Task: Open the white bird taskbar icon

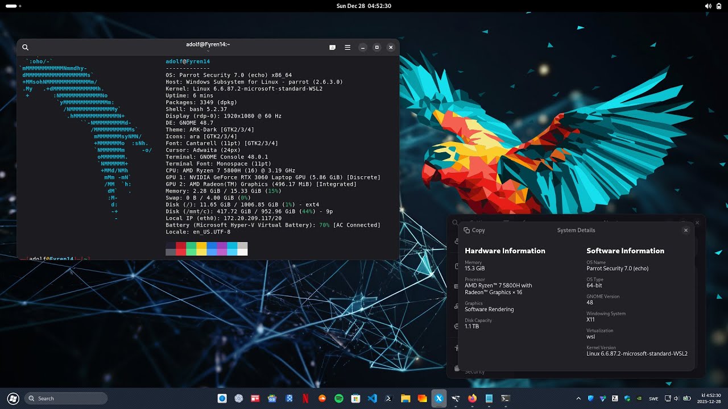Action: pyautogui.click(x=456, y=398)
